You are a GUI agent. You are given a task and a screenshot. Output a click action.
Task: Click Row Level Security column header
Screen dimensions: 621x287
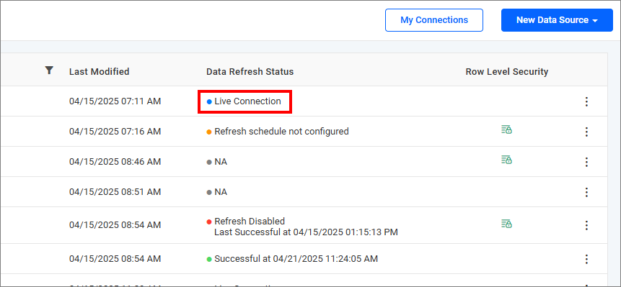pyautogui.click(x=507, y=71)
